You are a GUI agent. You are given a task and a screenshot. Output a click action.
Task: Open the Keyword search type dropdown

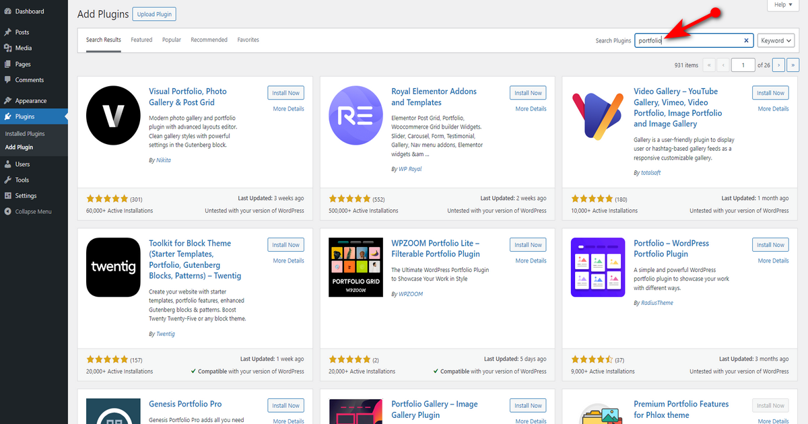776,40
